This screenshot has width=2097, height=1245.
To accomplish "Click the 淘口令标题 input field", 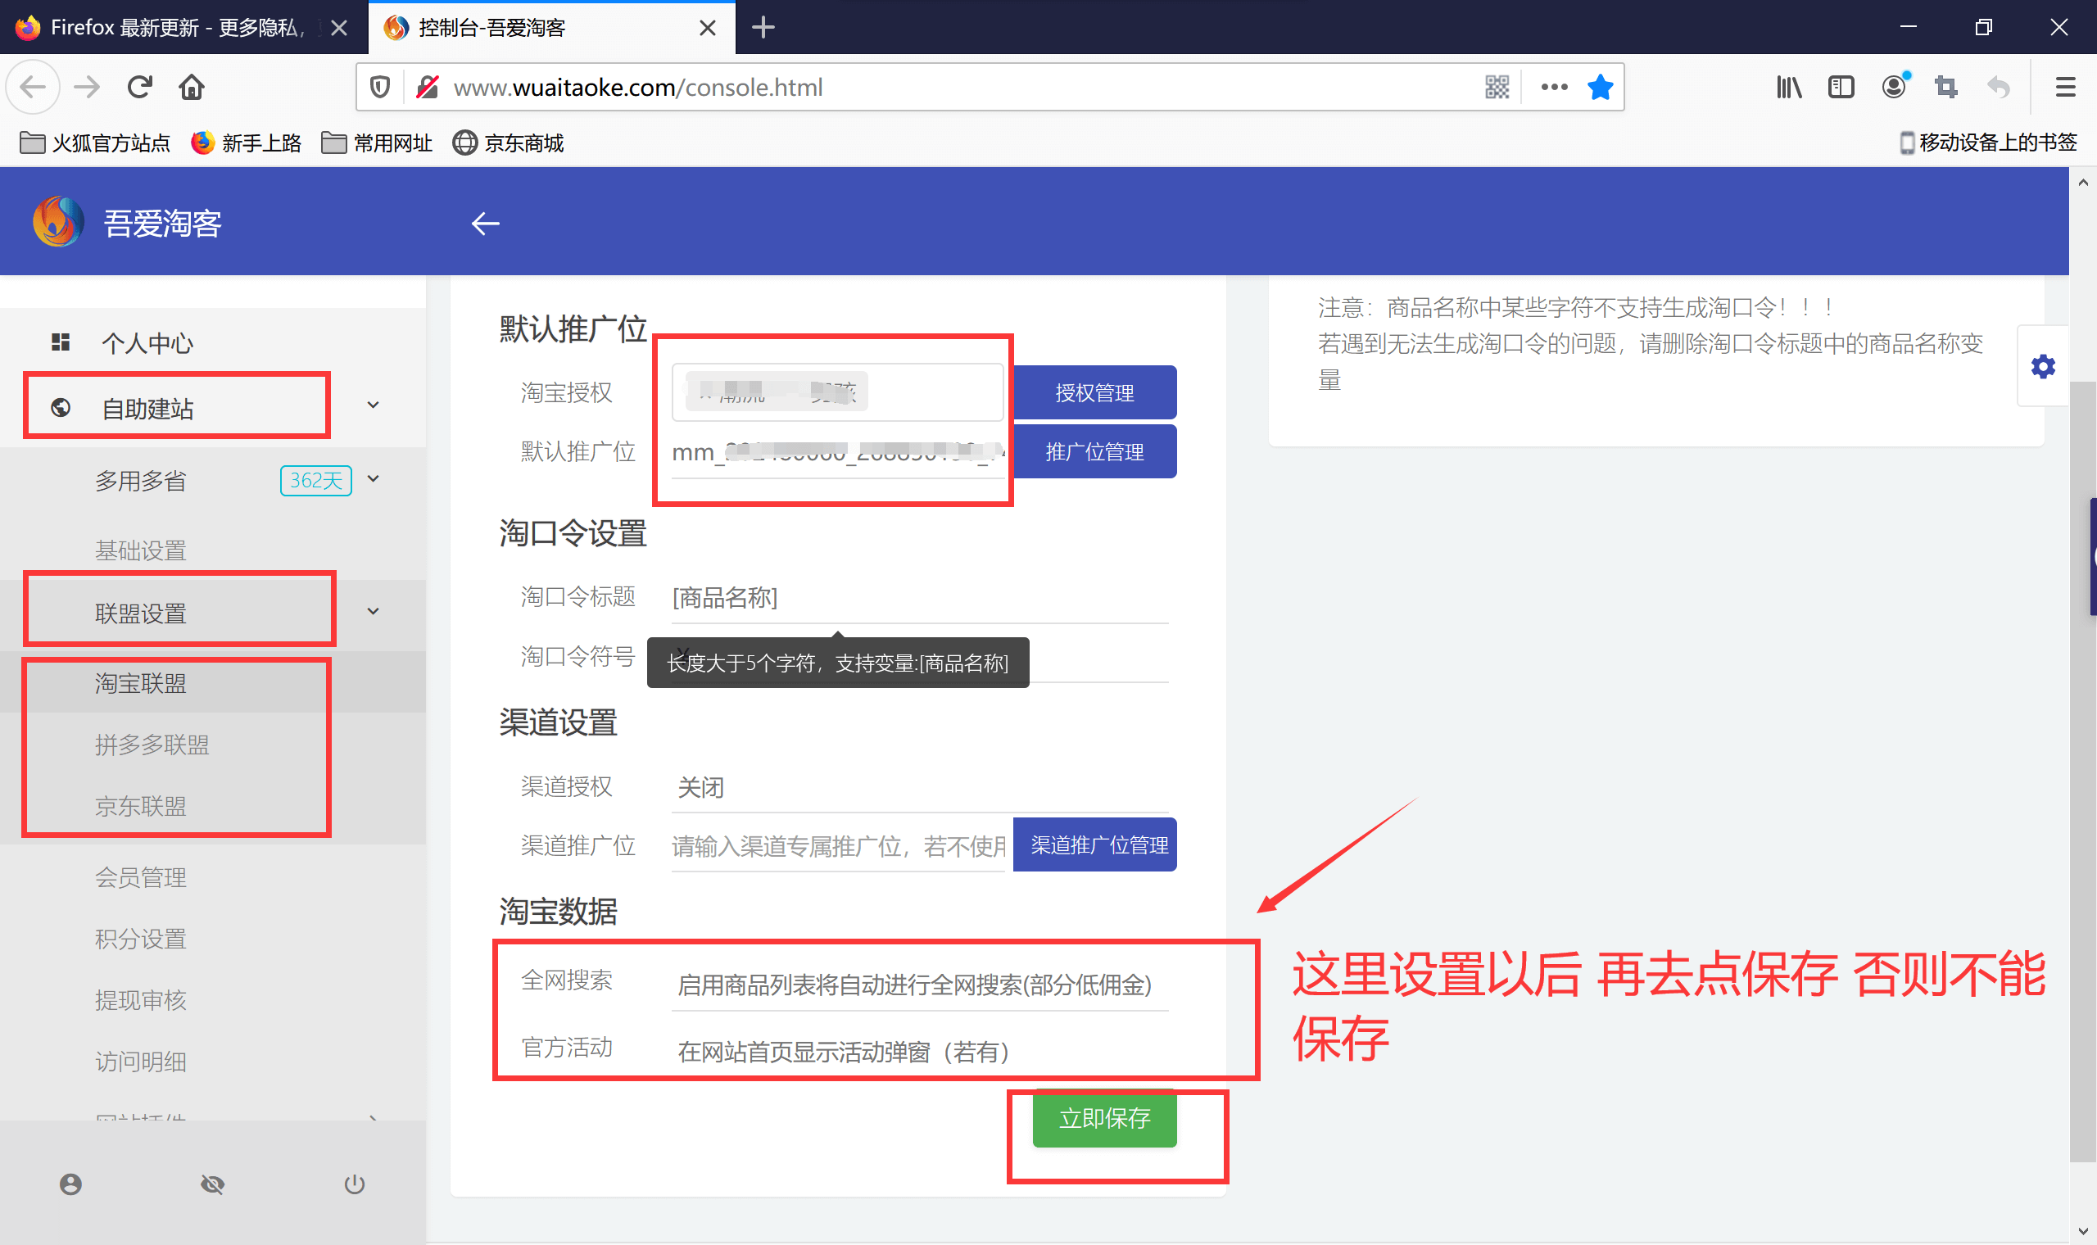I will click(918, 598).
